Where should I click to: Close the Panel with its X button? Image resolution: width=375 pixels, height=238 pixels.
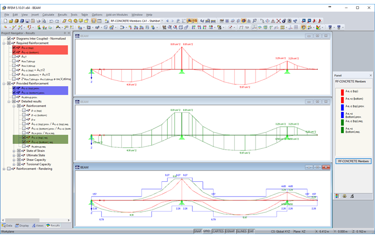point(371,75)
